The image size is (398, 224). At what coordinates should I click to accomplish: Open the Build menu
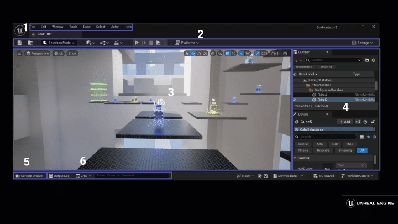[x=87, y=27]
